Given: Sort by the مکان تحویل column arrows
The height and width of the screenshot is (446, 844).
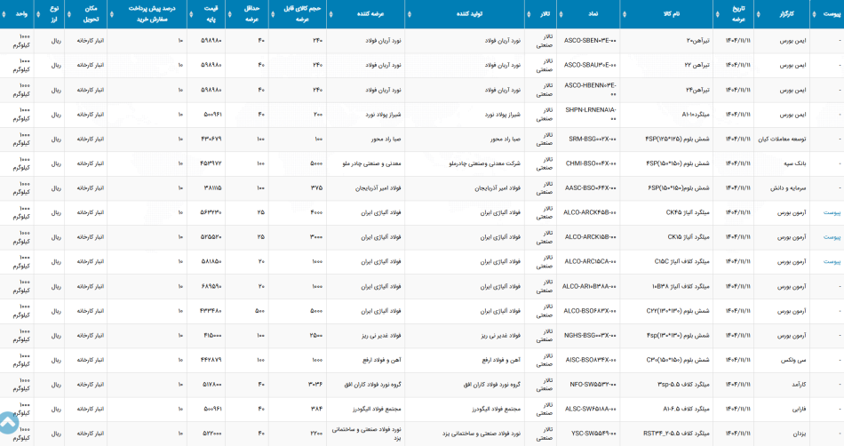Looking at the screenshot, I should click(x=69, y=14).
